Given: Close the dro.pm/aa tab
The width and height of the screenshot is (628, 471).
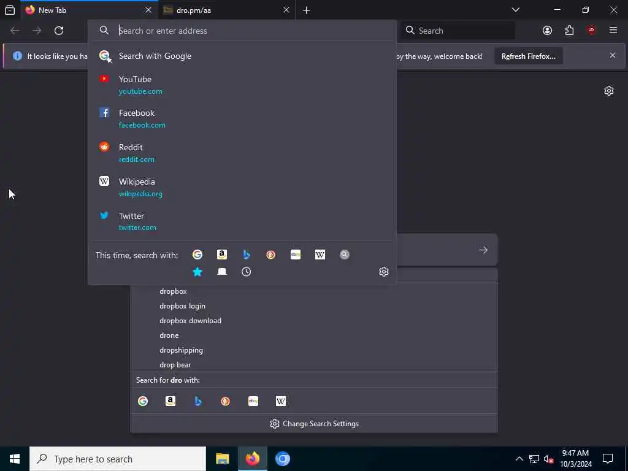Looking at the screenshot, I should (286, 10).
